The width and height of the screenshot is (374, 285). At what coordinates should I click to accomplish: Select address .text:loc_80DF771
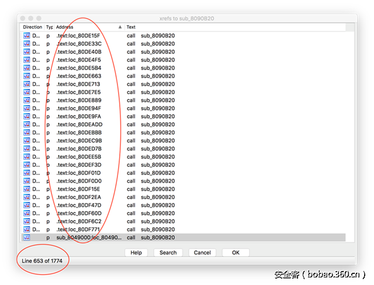click(x=78, y=229)
